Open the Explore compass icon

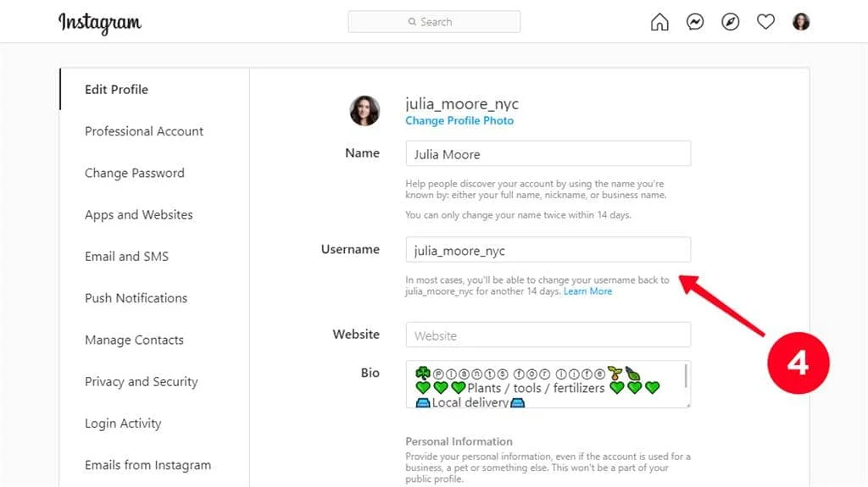point(730,22)
